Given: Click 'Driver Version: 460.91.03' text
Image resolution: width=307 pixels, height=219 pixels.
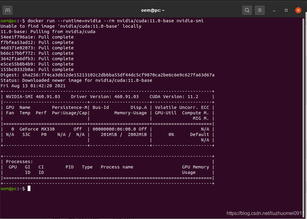Looking at the screenshot, I should 105,97.
